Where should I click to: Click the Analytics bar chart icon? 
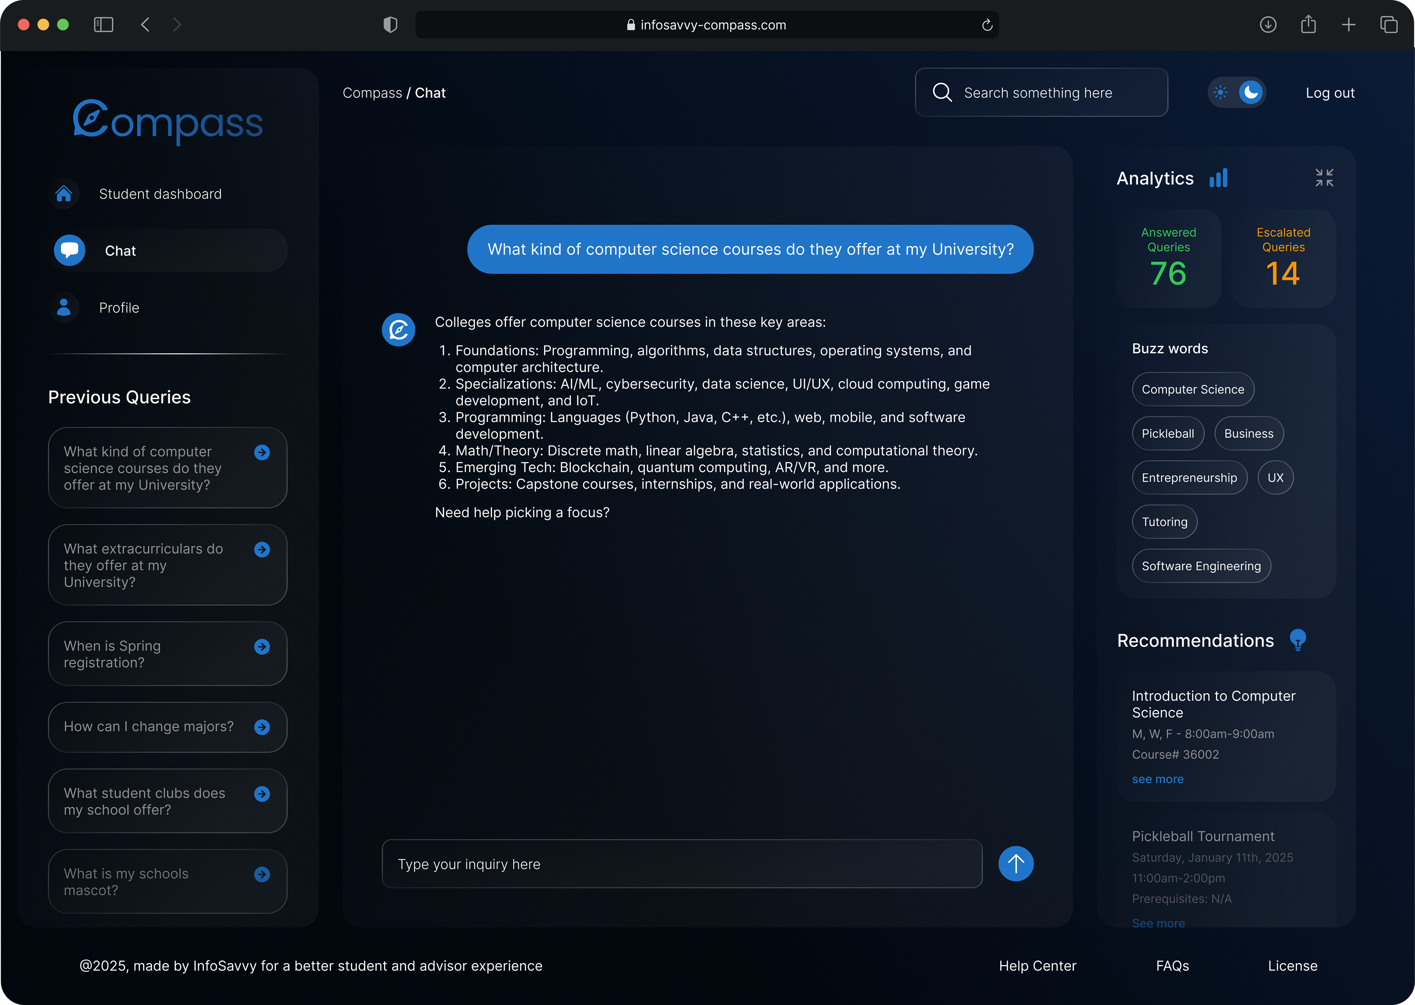coord(1218,178)
